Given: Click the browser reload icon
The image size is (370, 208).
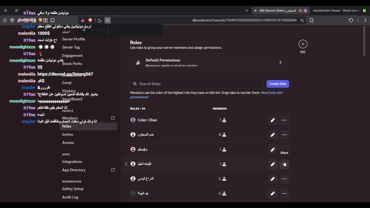Looking at the screenshot, I should click(x=351, y=20).
